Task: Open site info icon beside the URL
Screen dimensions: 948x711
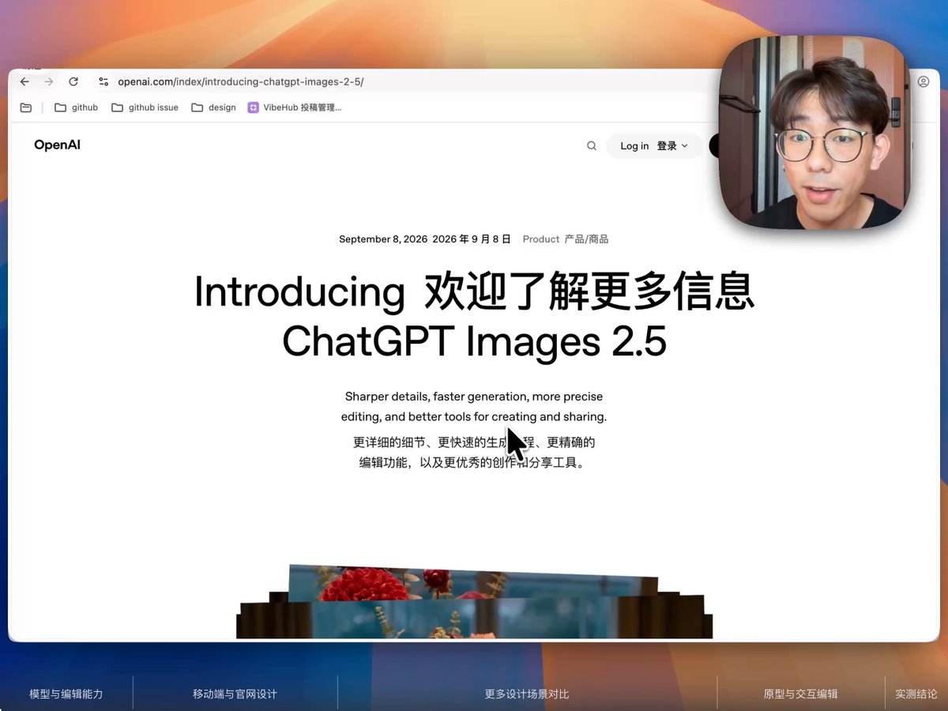Action: (103, 81)
